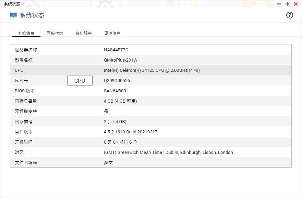Select serial number Q209Q00626
The height and width of the screenshot is (198, 302).
coord(117,81)
